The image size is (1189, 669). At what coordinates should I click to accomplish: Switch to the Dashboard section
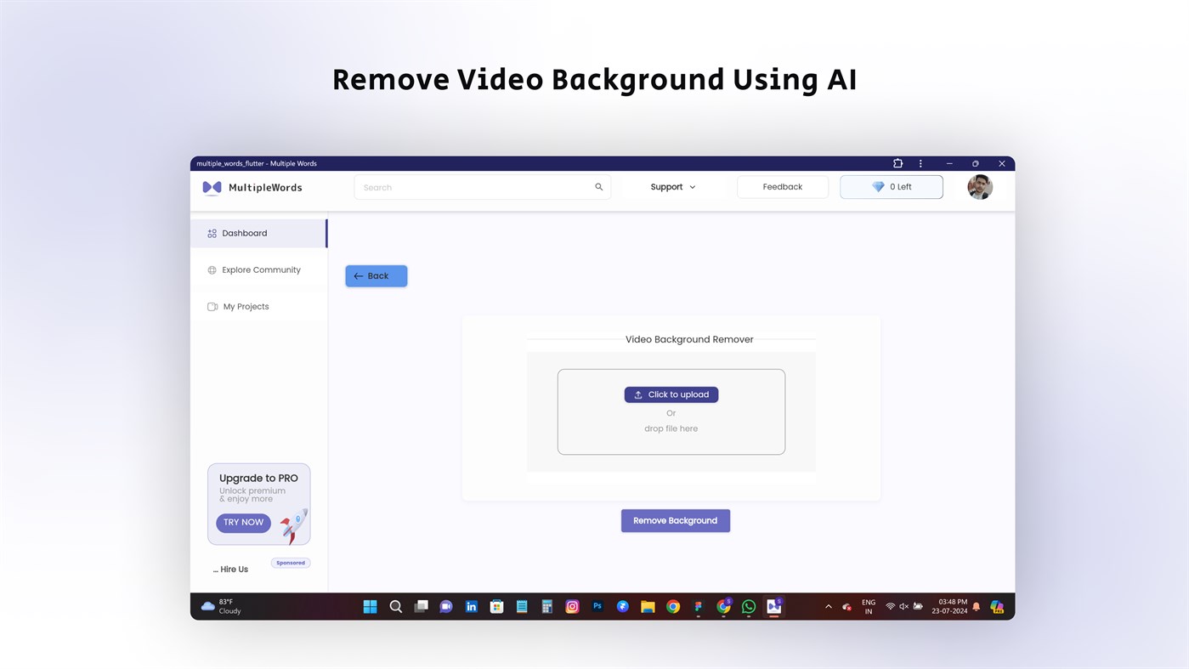(244, 232)
